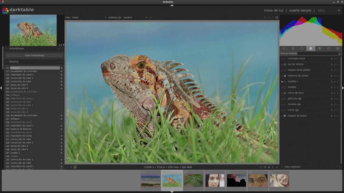Select basic module group circle icon
The width and height of the screenshot is (344, 193).
(x=302, y=49)
